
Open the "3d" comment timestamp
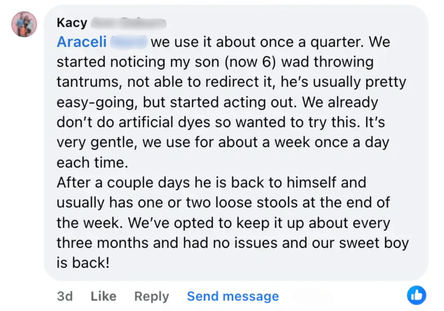[65, 296]
